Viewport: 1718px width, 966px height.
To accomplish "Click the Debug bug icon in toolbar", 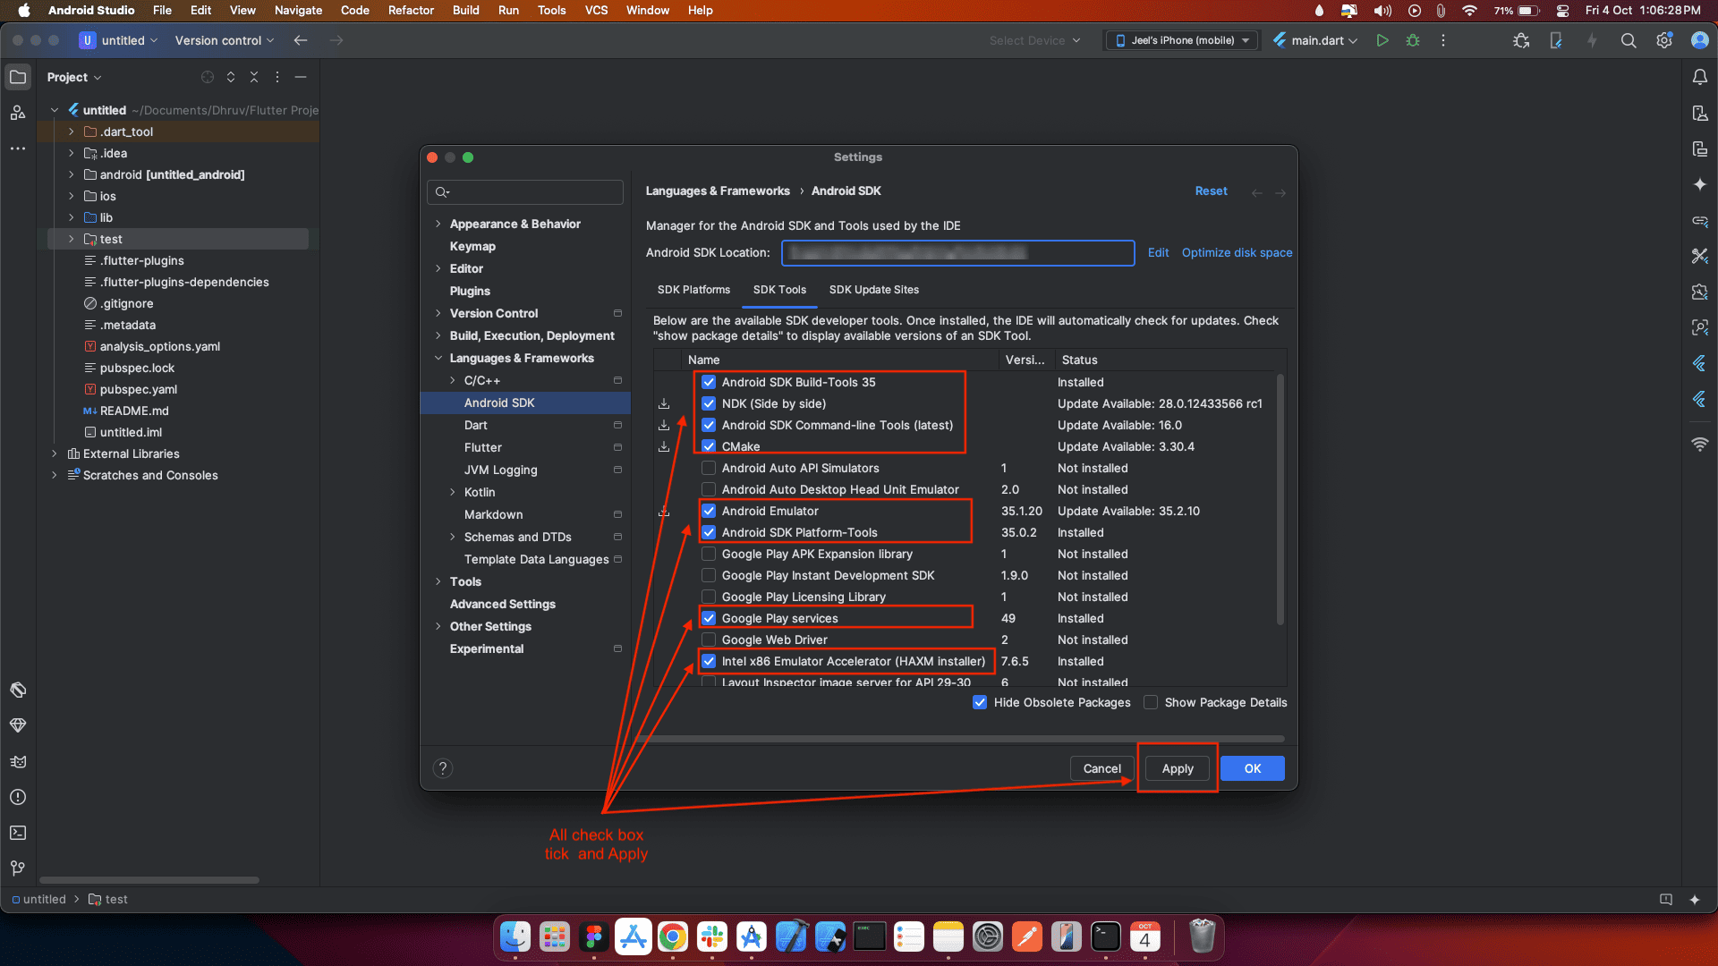I will [1413, 40].
